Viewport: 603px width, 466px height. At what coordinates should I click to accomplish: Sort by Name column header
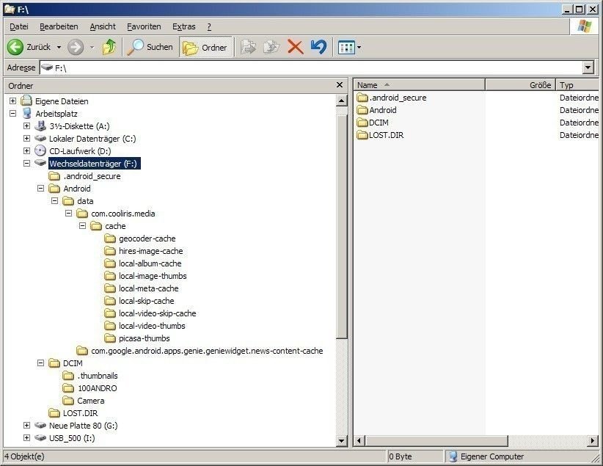point(419,85)
